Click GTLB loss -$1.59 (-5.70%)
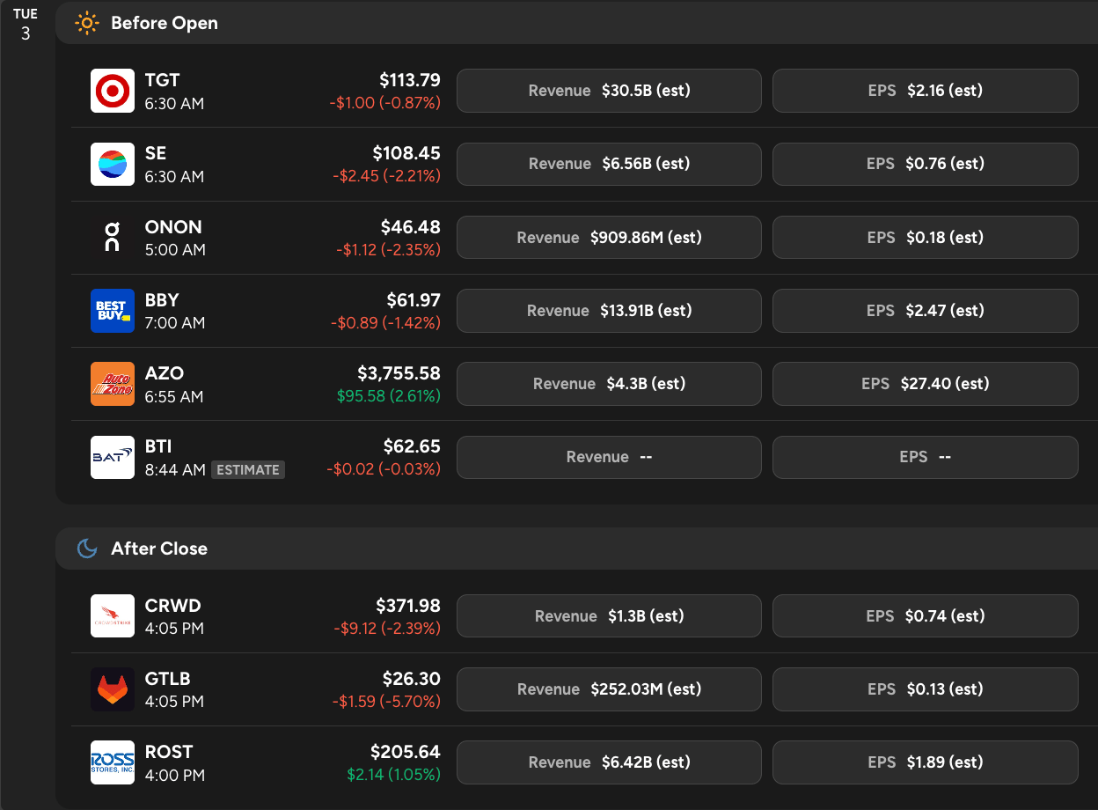1098x810 pixels. click(386, 702)
